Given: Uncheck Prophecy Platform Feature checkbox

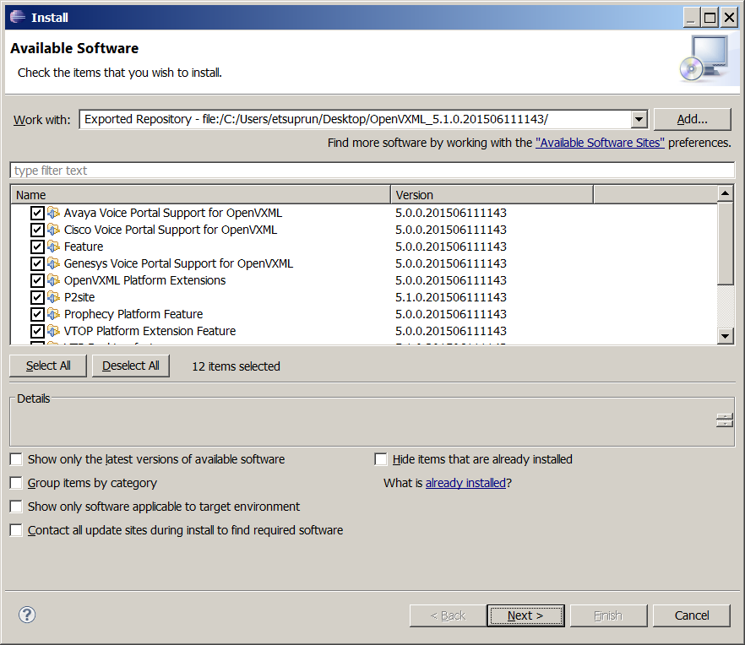Looking at the screenshot, I should [x=37, y=314].
